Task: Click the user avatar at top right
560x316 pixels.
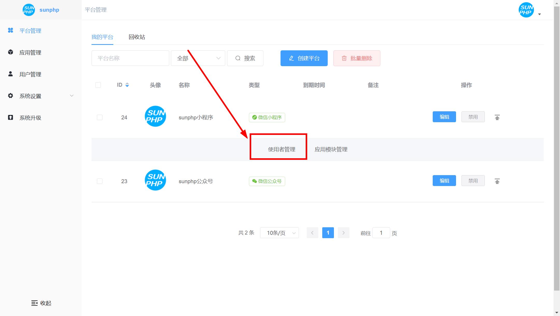Action: (526, 10)
